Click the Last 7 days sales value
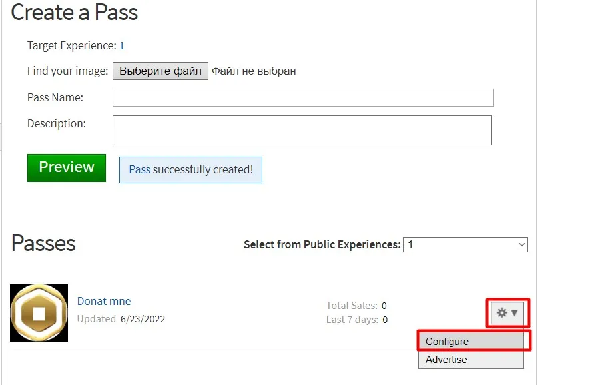Viewport: 602px width, 385px height. (x=385, y=320)
